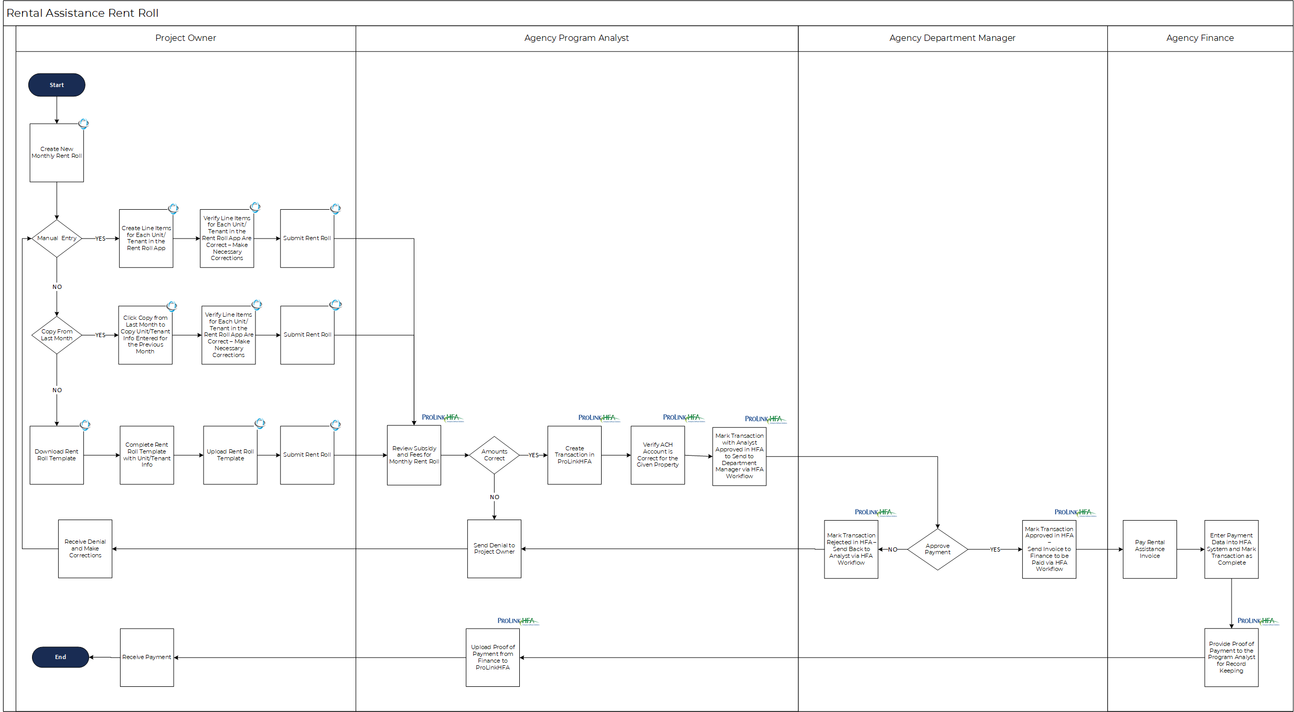Image resolution: width=1294 pixels, height=712 pixels.
Task: Click icon on Download Rent Roll Template box
Action: (85, 425)
